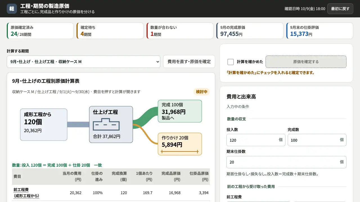
Task: Click the 期末仕掛数 input field
Action: pos(286,162)
